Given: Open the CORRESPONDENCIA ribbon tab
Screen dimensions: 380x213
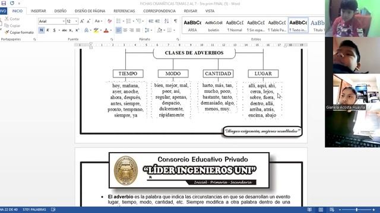Looking at the screenshot, I should 159,11.
